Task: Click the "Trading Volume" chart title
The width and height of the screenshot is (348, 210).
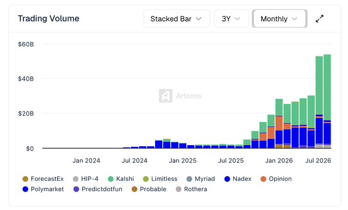Action: (x=49, y=18)
